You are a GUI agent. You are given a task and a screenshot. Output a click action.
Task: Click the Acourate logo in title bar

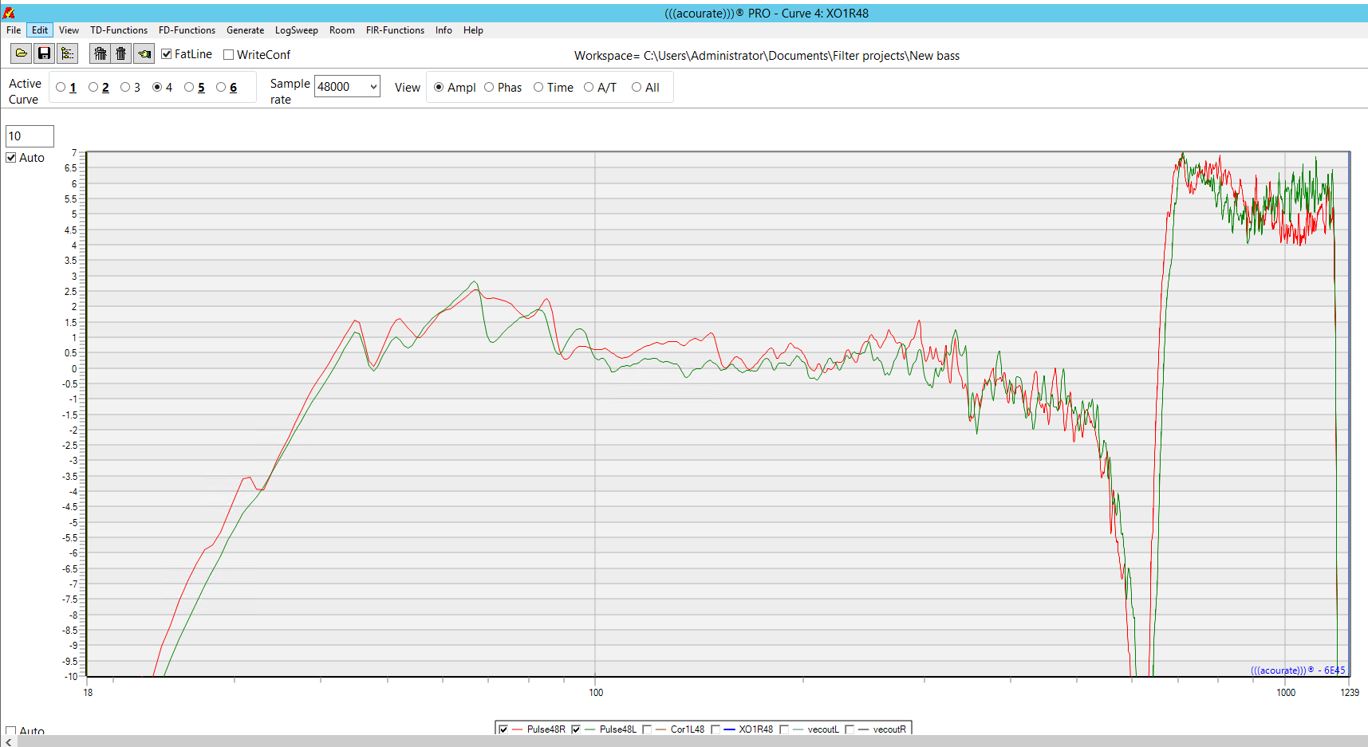[x=9, y=13]
